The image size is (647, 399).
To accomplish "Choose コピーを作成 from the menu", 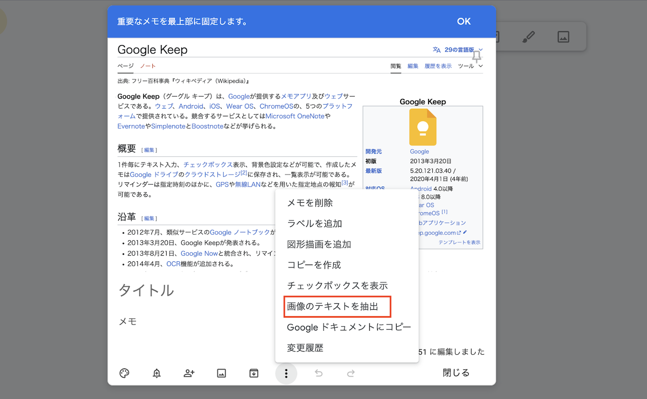I will click(x=347, y=265).
